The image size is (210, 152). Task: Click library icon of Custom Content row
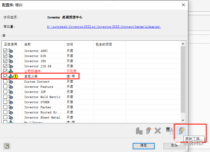(x=11, y=81)
